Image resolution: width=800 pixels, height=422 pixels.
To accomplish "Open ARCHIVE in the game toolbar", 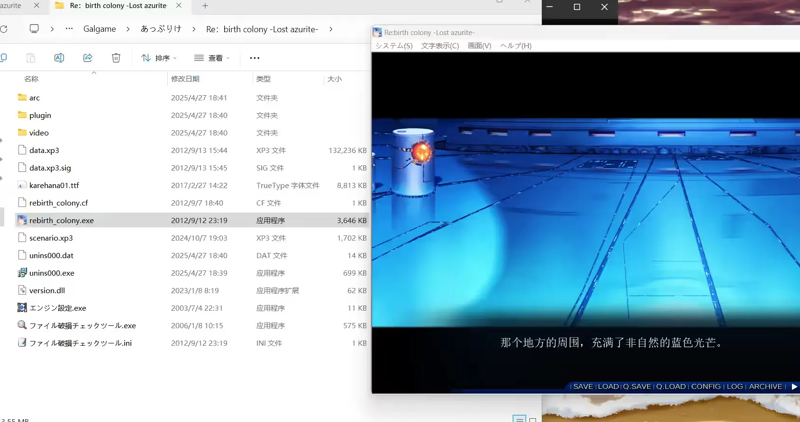I will 765,386.
